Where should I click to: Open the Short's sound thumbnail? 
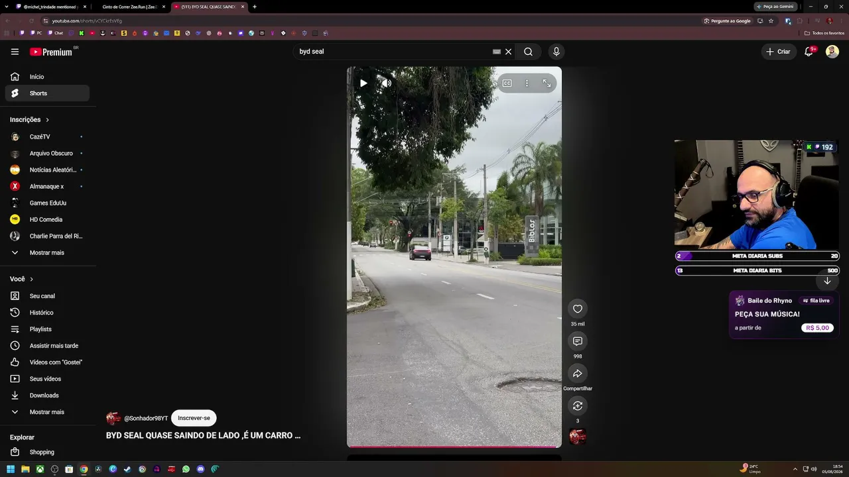[x=578, y=437]
